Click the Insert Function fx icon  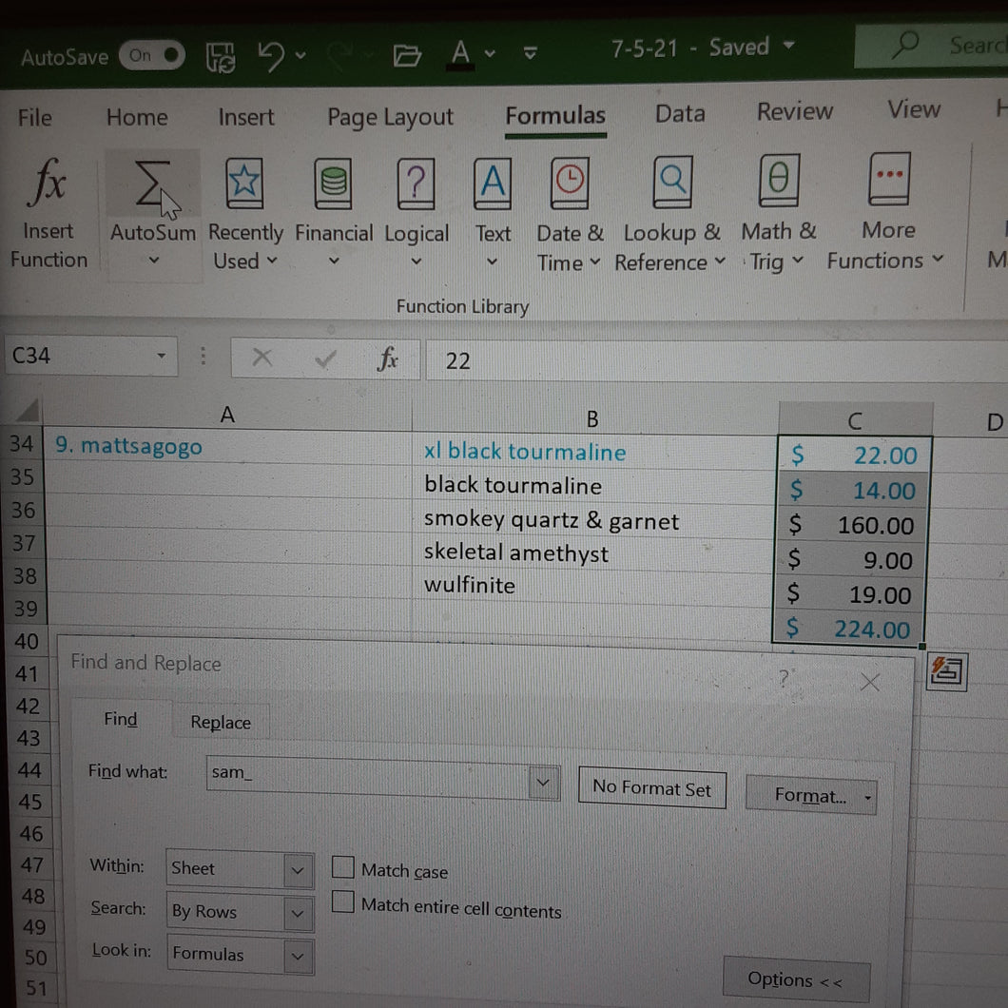(47, 183)
